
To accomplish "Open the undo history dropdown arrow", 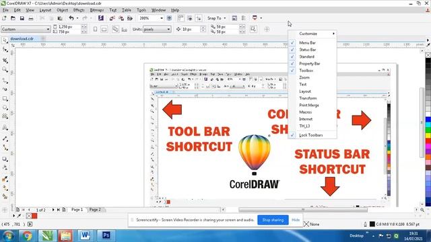I will tap(77, 18).
